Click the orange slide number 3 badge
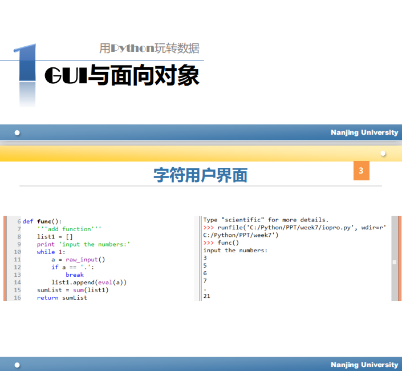402x371 pixels. tap(361, 171)
